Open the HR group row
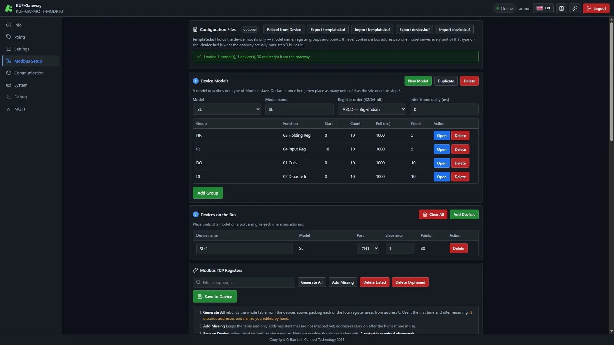This screenshot has width=614, height=345. pyautogui.click(x=442, y=135)
